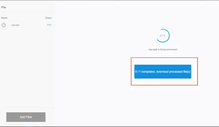The width and height of the screenshot is (219, 127).
Task: Click the 81% text inside progress circle
Action: 163,36
